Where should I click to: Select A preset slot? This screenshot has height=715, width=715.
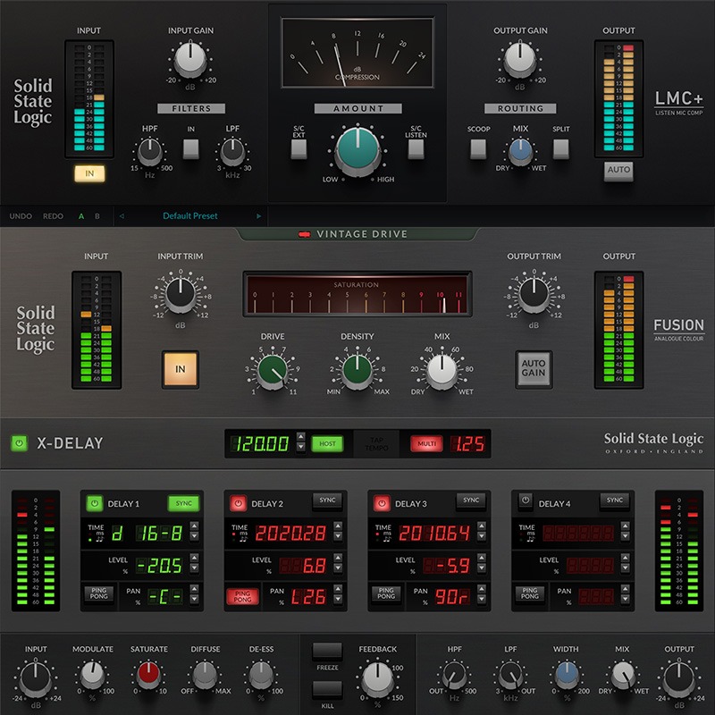pyautogui.click(x=81, y=216)
